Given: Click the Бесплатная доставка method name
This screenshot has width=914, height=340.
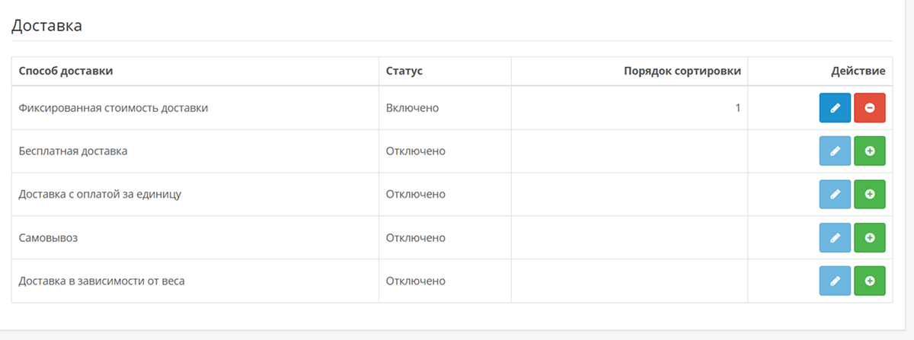Looking at the screenshot, I should click(x=73, y=151).
